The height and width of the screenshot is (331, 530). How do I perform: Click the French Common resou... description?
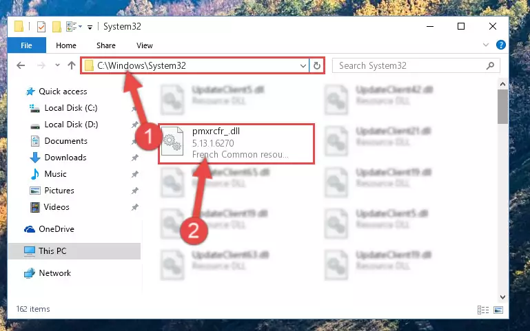[240, 155]
